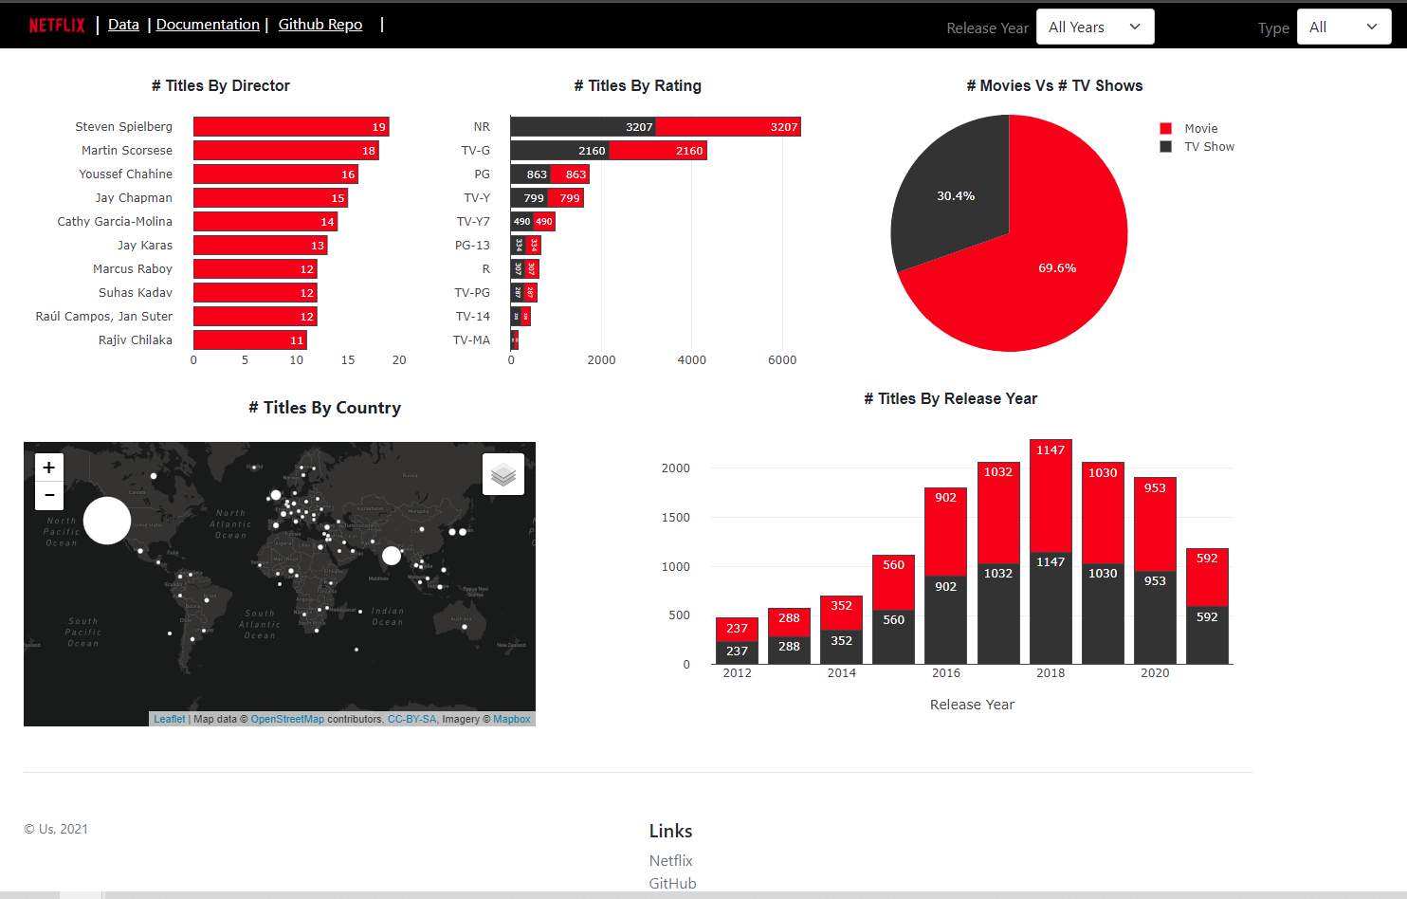Select the map layers control icon
This screenshot has height=899, width=1407.
pos(502,473)
